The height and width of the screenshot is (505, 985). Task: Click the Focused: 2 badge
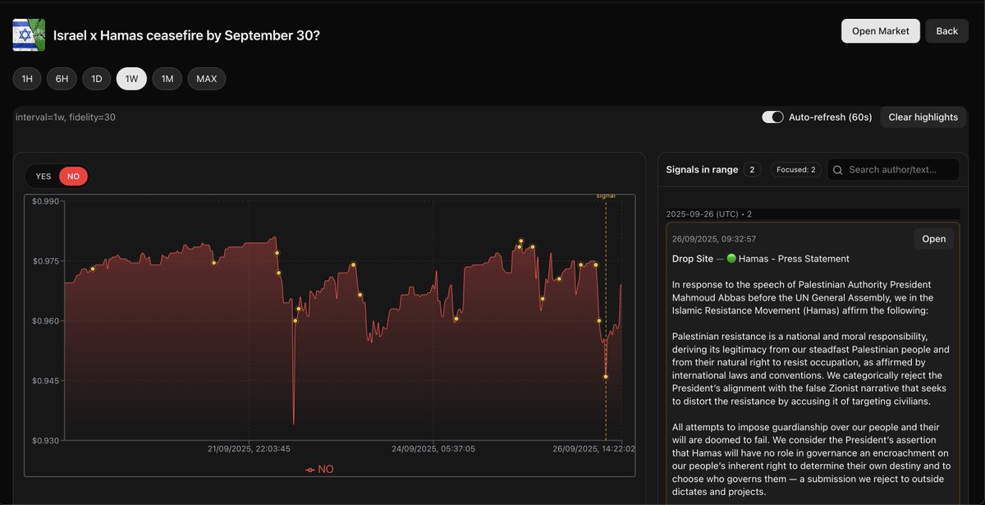(x=796, y=170)
